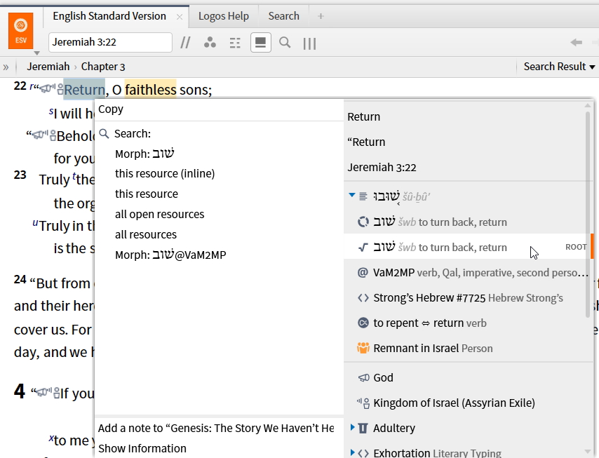The height and width of the screenshot is (458, 599).
Task: Click the parallel resources double-slash icon
Action: point(185,43)
